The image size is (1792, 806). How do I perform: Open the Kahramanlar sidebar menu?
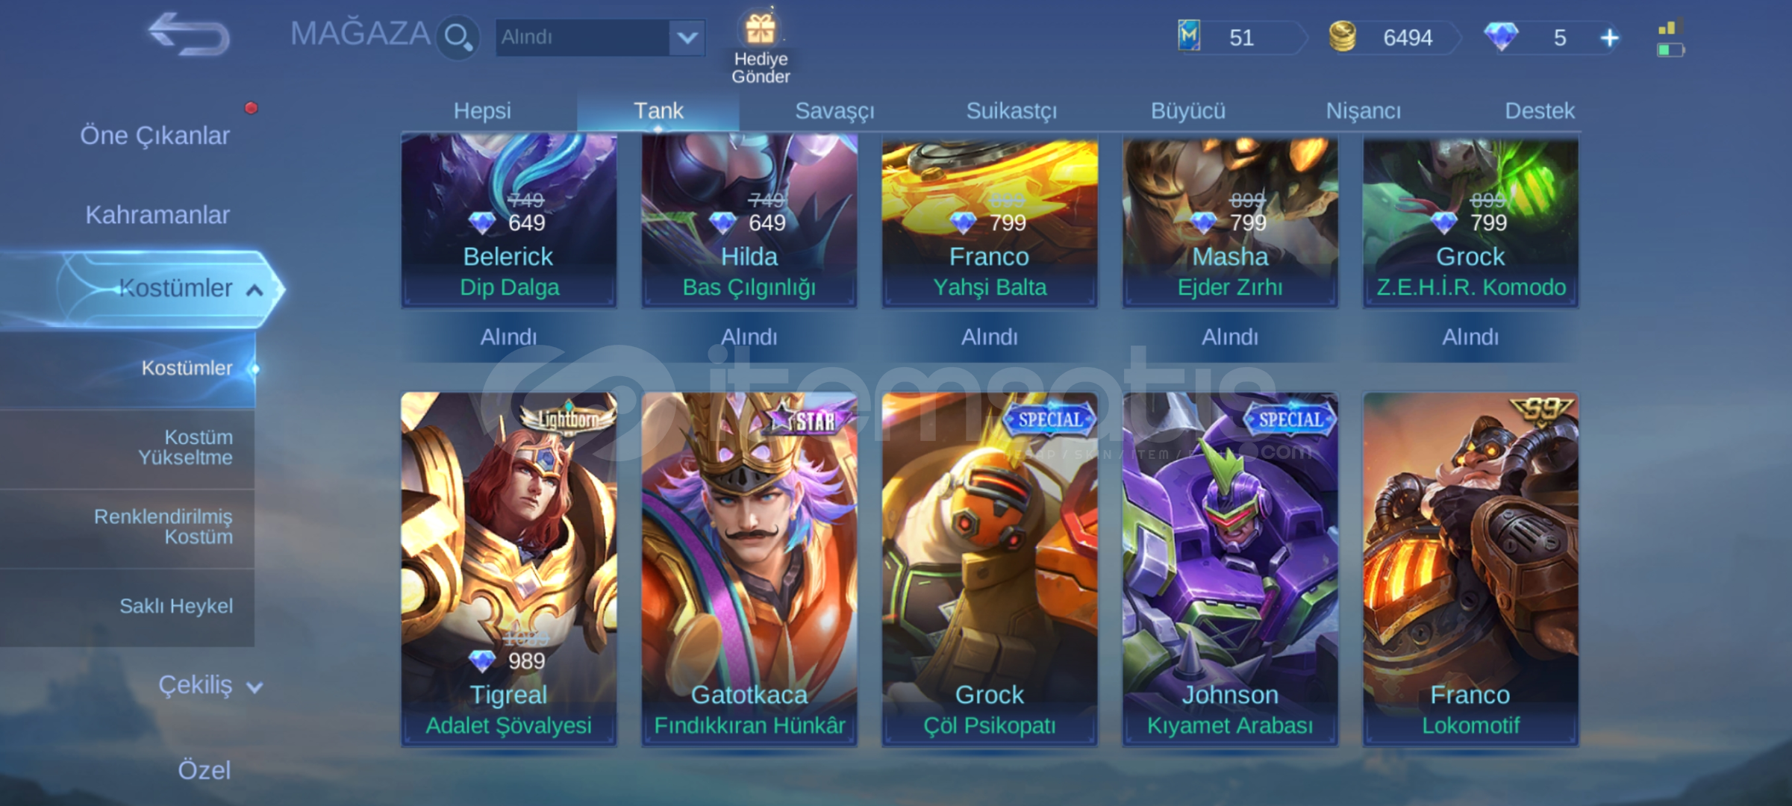pos(157,215)
